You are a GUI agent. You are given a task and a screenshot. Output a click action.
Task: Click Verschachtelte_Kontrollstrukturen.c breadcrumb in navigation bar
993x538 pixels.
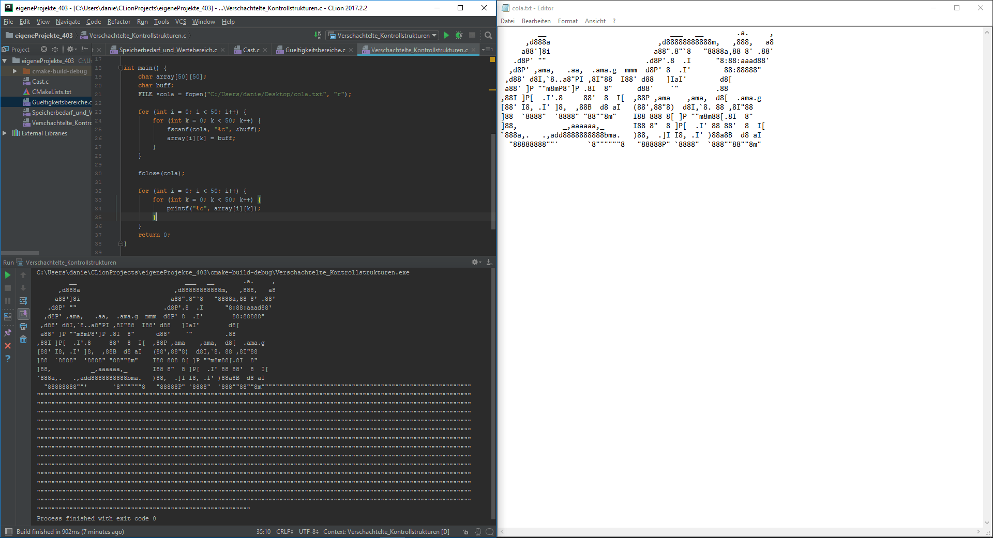pyautogui.click(x=133, y=35)
